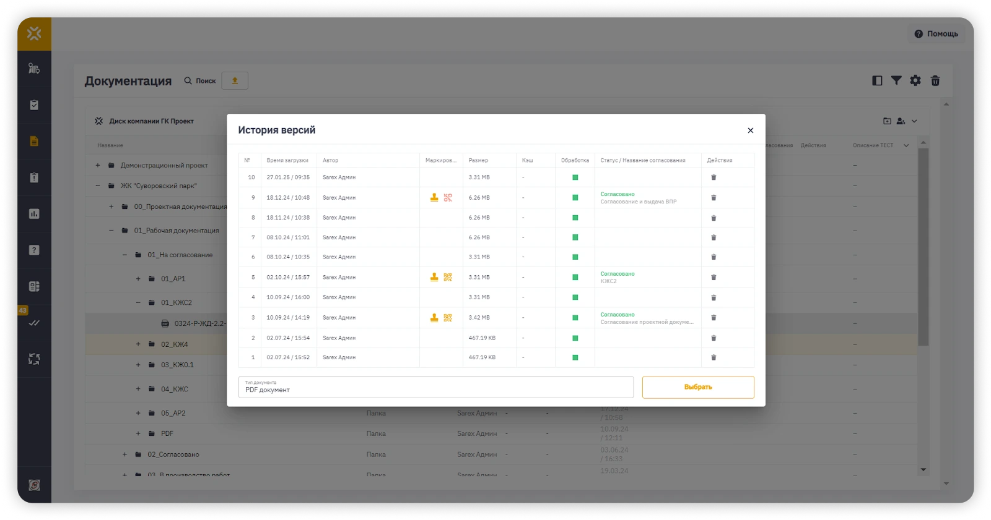Click the QR code icon for version 3

coord(448,318)
